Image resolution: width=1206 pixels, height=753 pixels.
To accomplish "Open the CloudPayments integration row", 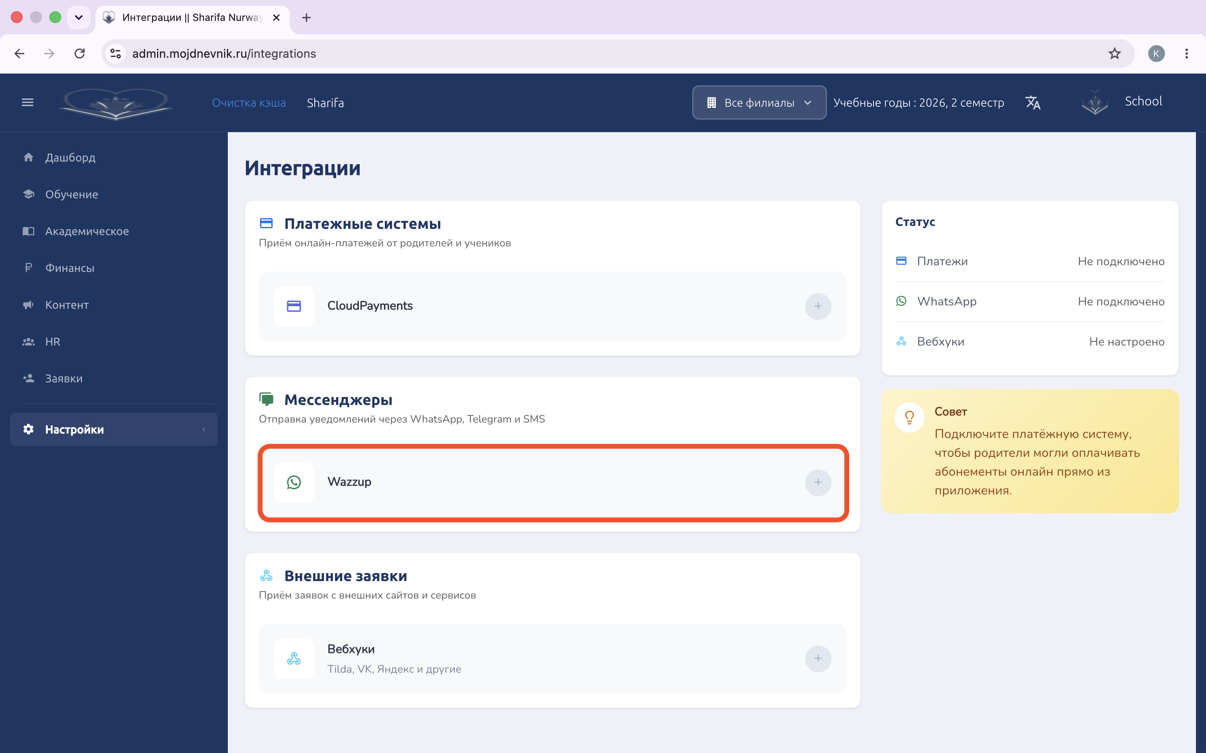I will coord(552,306).
